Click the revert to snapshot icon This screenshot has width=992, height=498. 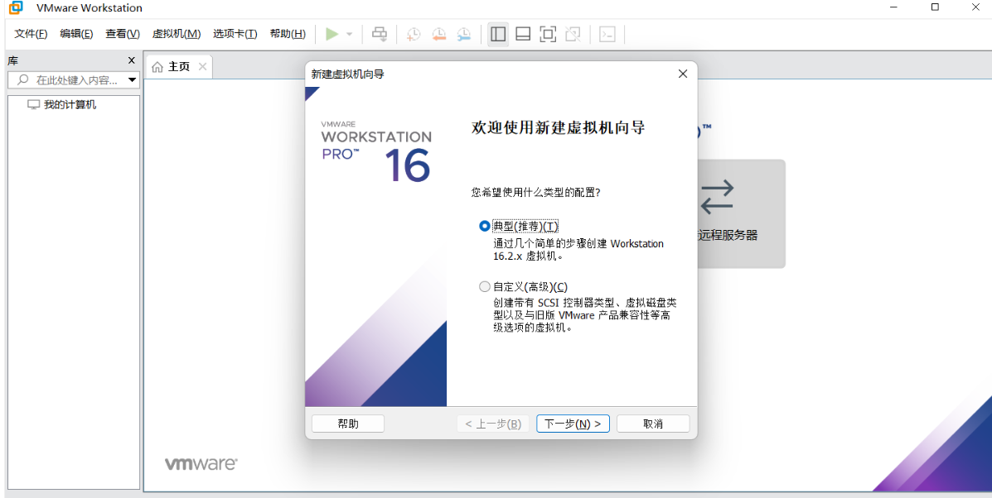[x=438, y=34]
